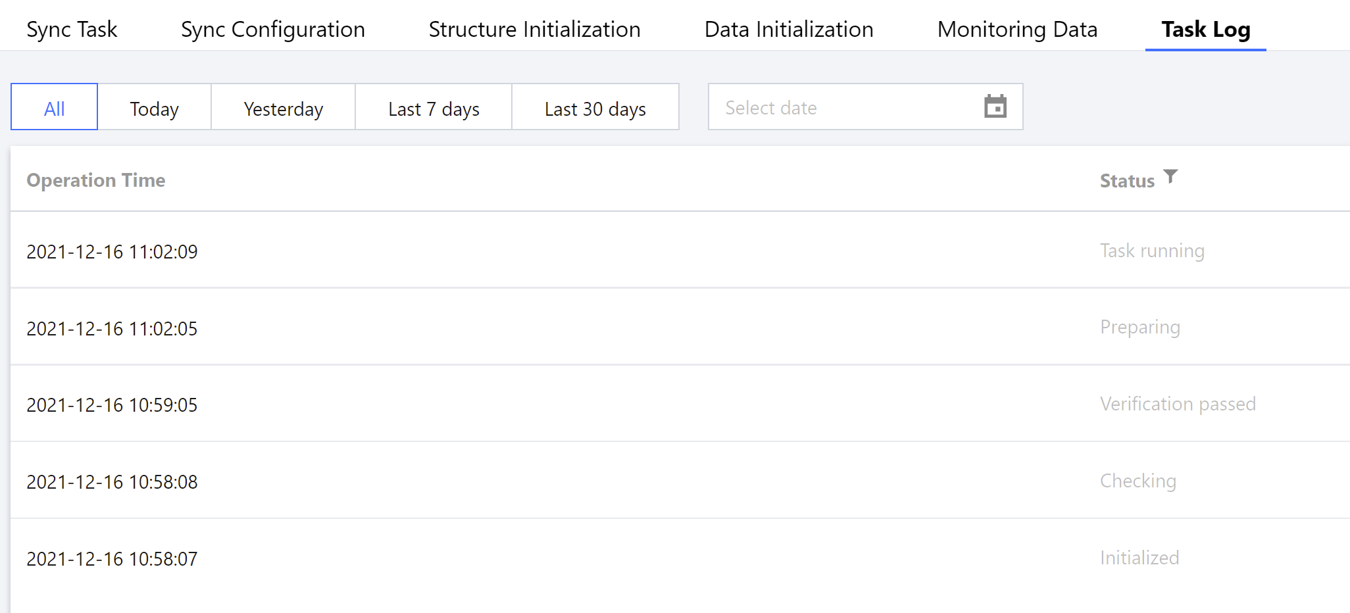View the Monitoring Data tab
This screenshot has height=613, width=1350.
point(1017,30)
